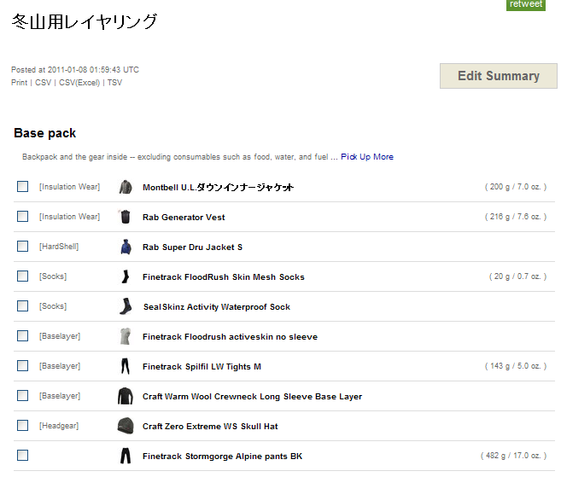Click the 冬山用レイヤリング page title

(85, 21)
